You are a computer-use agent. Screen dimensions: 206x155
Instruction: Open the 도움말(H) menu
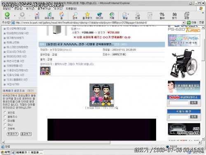71,9
